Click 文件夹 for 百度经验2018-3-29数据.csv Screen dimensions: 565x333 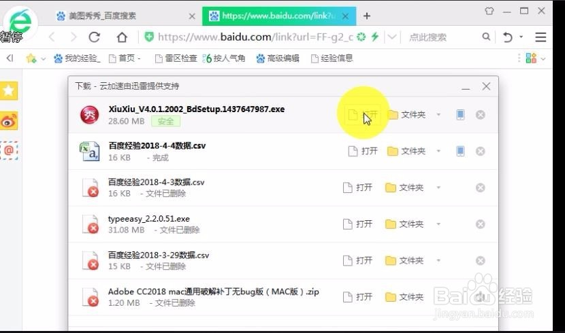click(x=404, y=260)
